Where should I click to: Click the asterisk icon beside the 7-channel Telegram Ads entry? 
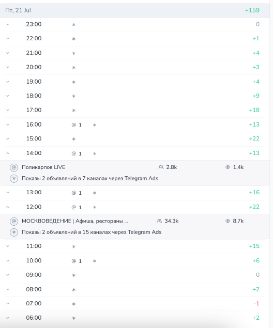coord(14,179)
